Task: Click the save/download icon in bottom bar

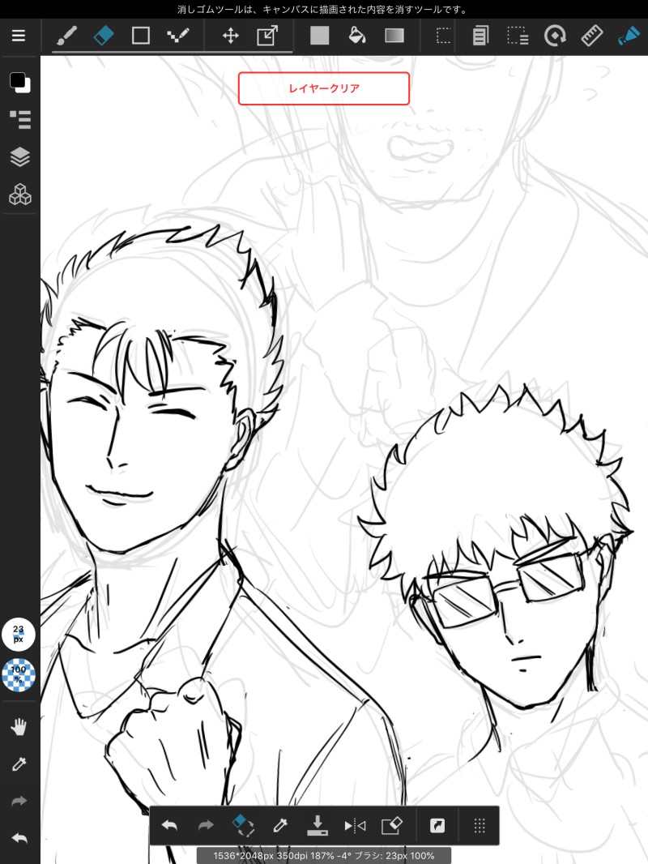Action: point(318,825)
